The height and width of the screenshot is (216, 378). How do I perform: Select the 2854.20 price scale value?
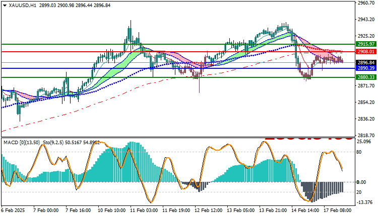click(366, 102)
